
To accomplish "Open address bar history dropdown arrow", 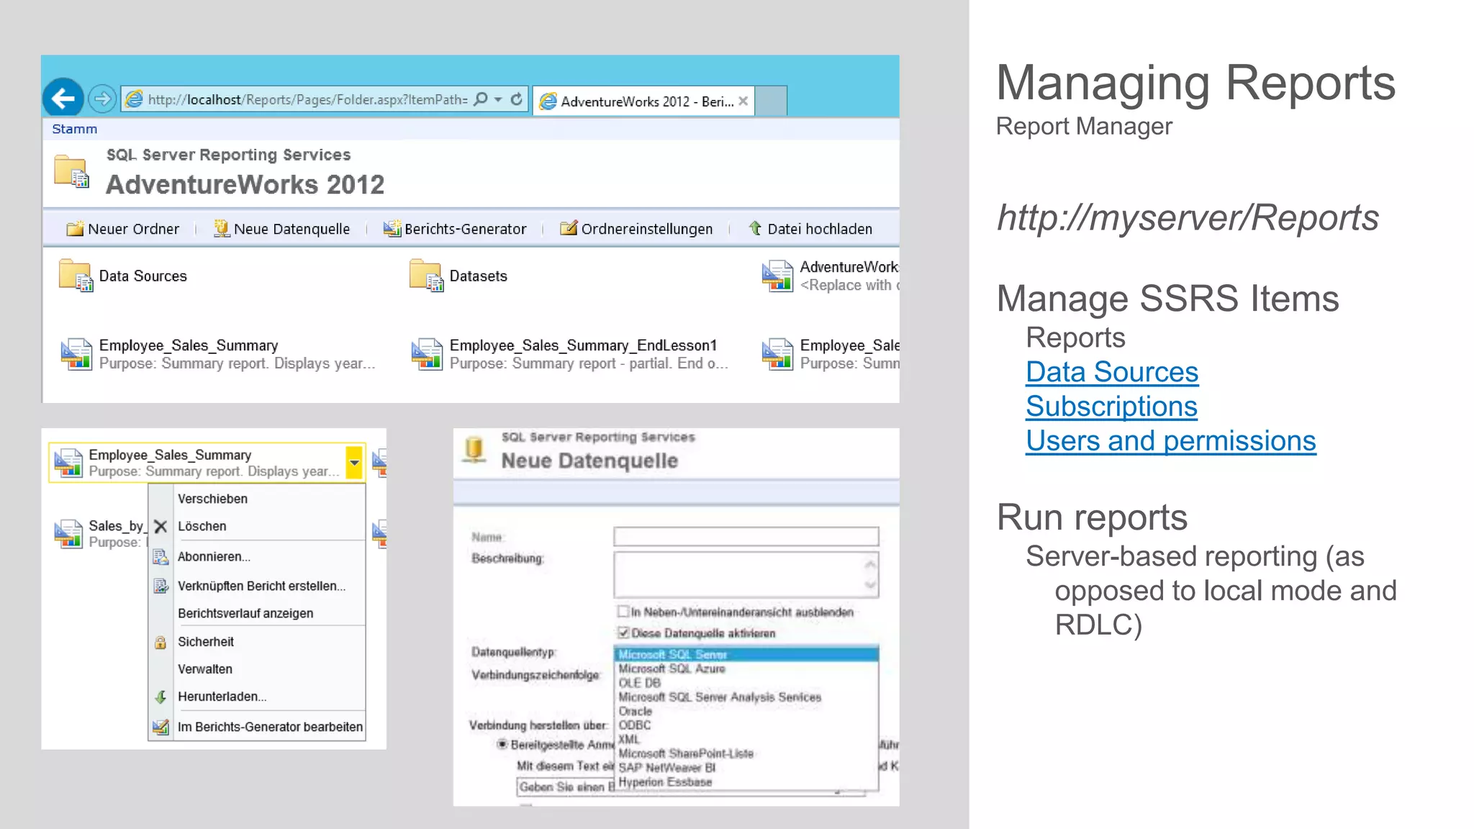I will pos(498,99).
